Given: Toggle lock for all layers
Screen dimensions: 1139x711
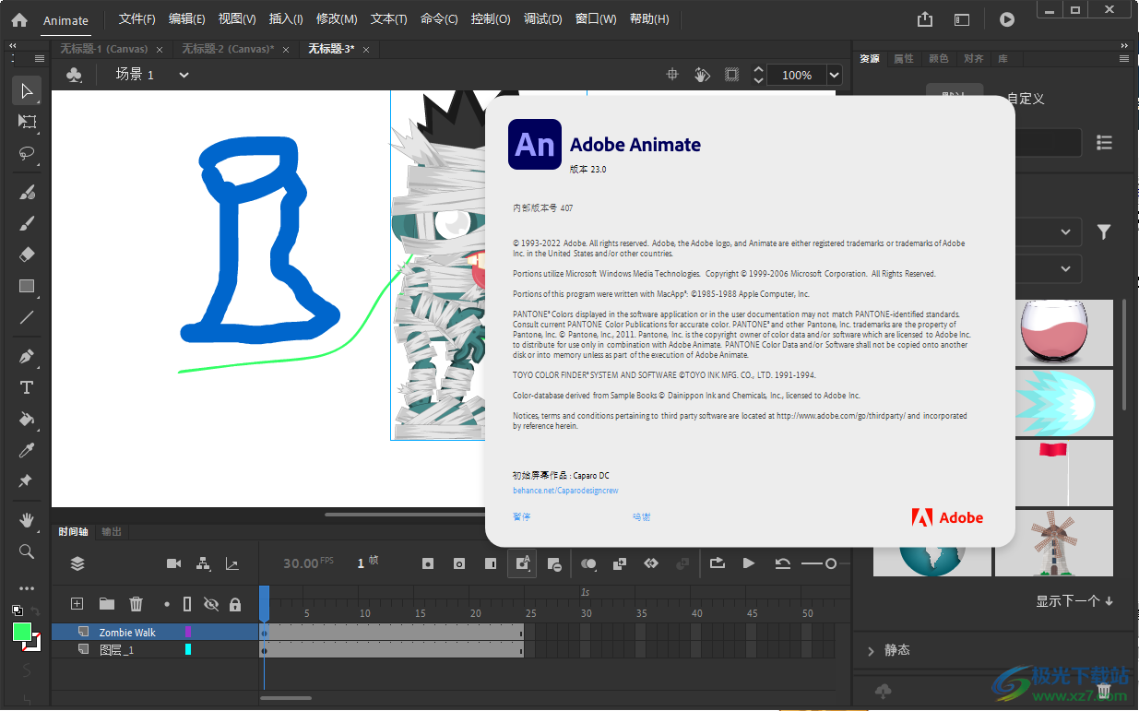Looking at the screenshot, I should (235, 604).
